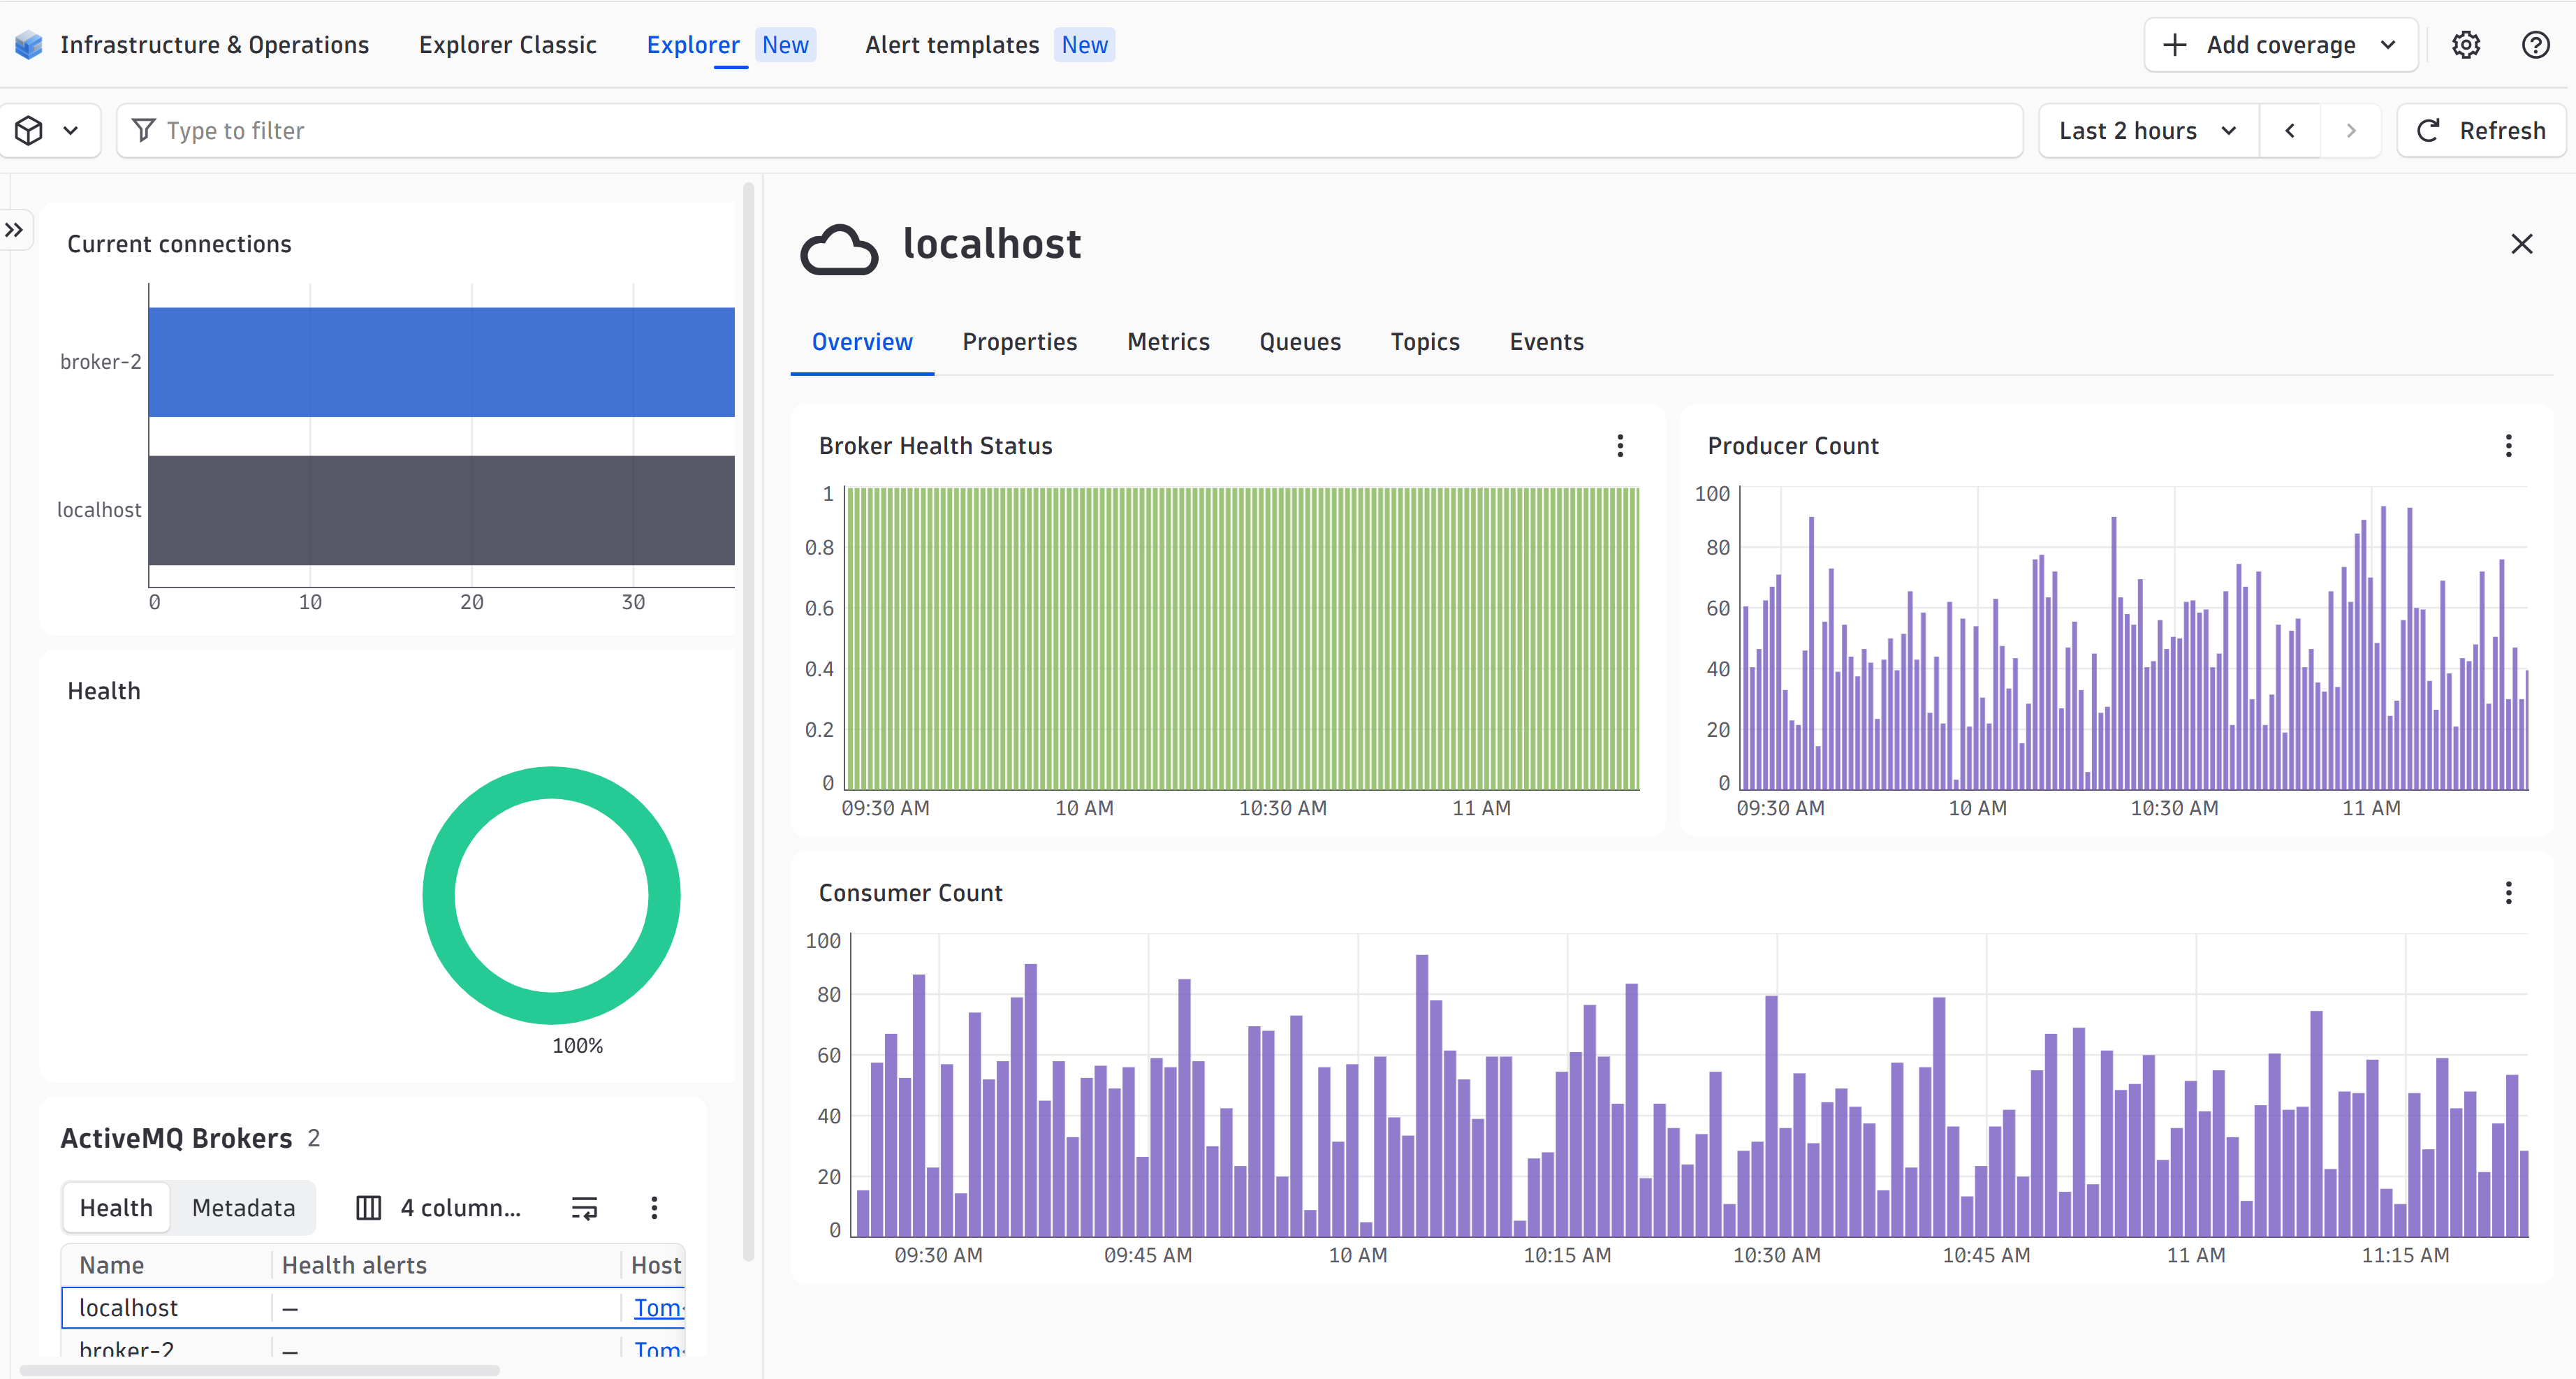This screenshot has height=1379, width=2576.
Task: Open Broker Health Status chart options menu
Action: 1620,446
